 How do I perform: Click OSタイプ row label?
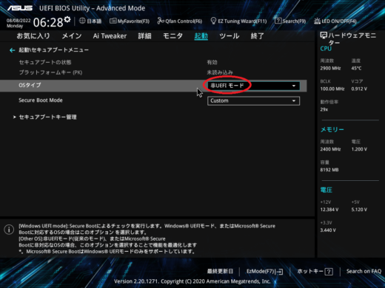coord(30,85)
